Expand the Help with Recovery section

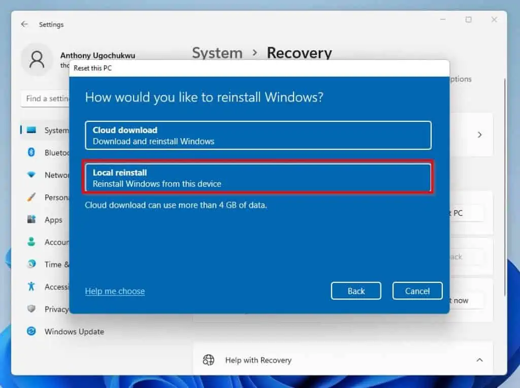tap(479, 360)
